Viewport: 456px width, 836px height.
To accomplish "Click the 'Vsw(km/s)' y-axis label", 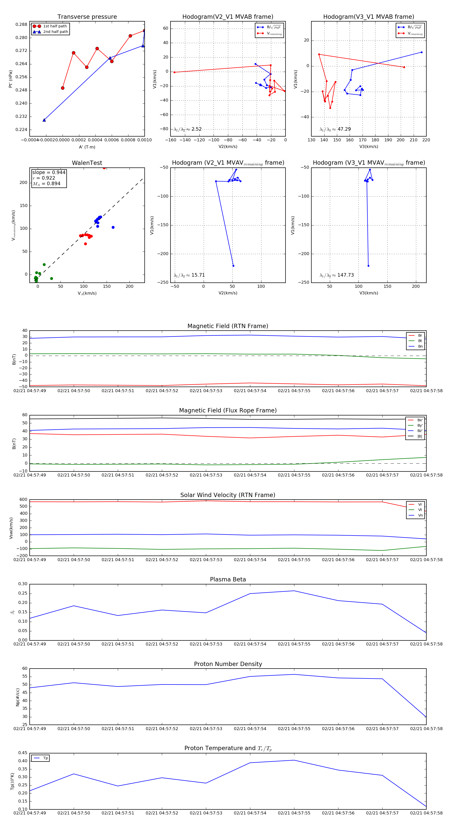I will click(x=11, y=528).
